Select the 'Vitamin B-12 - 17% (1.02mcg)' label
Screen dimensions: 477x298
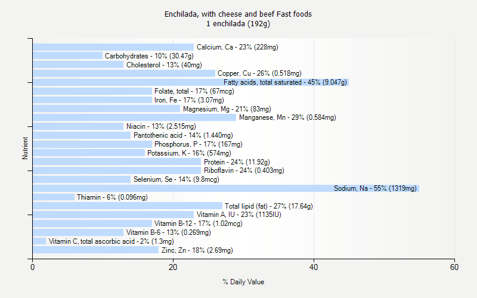(x=199, y=223)
